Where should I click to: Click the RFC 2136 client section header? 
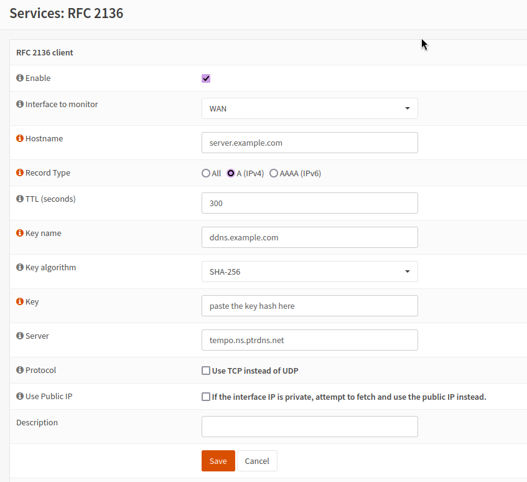(x=45, y=52)
